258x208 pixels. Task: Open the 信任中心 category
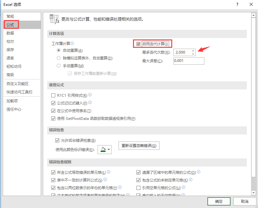coord(22,109)
